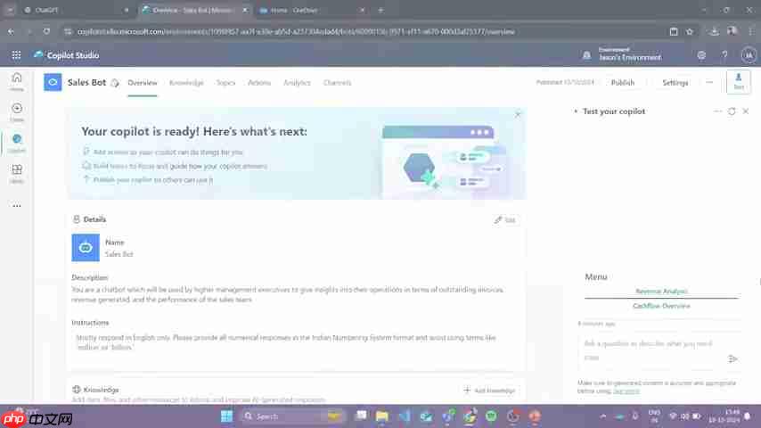
Task: Click the Publish your copilot banner link
Action: 153,180
